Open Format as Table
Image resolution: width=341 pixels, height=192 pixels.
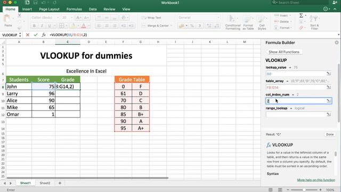tap(248, 22)
